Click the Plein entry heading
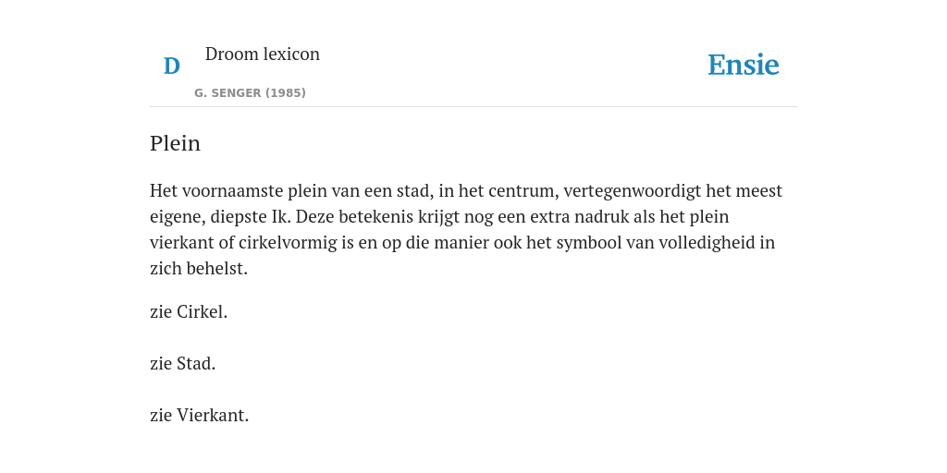This screenshot has height=473, width=947. click(x=175, y=143)
